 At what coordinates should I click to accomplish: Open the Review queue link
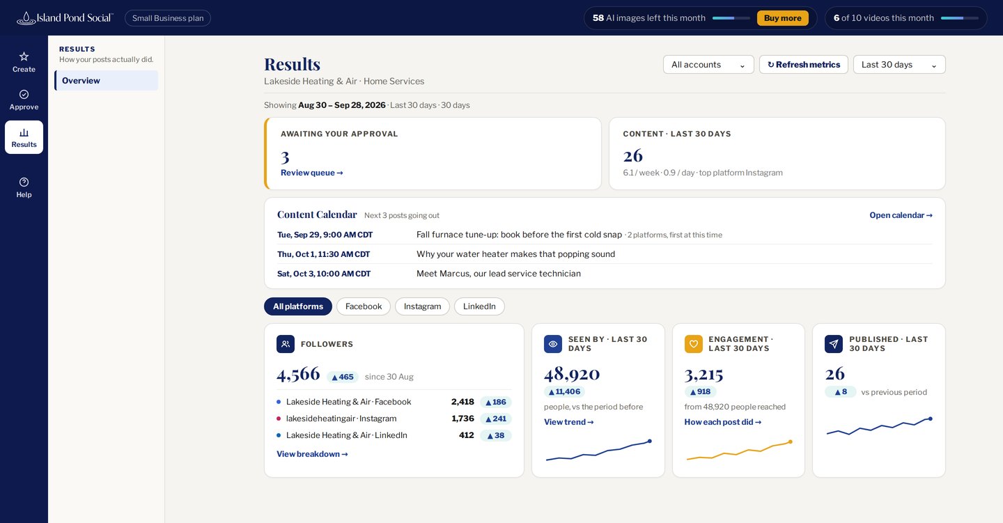tap(312, 173)
